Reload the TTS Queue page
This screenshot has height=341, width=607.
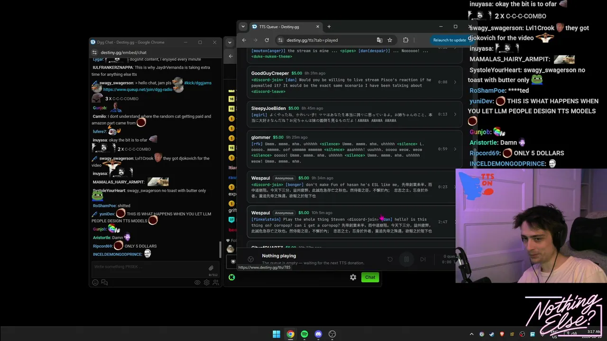coord(267,40)
